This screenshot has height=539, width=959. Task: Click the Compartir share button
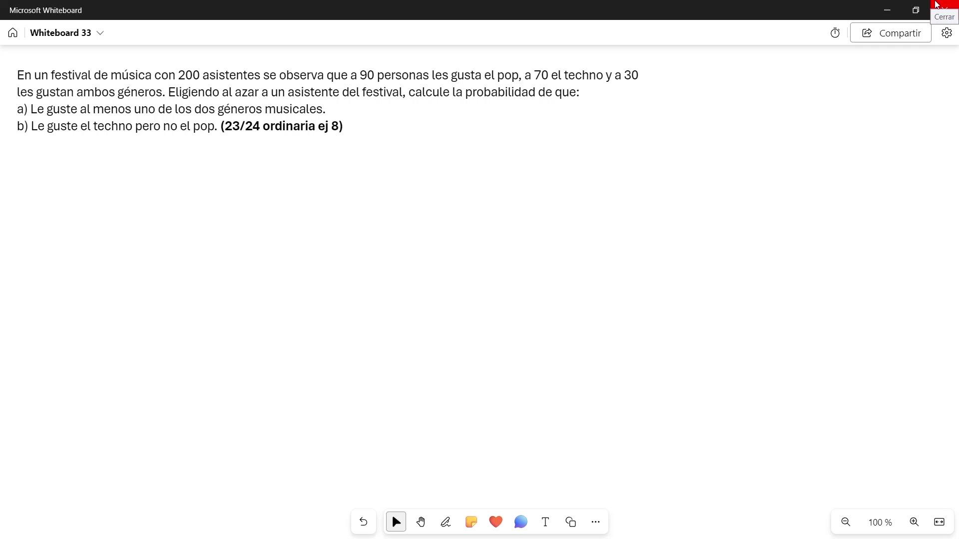point(891,33)
